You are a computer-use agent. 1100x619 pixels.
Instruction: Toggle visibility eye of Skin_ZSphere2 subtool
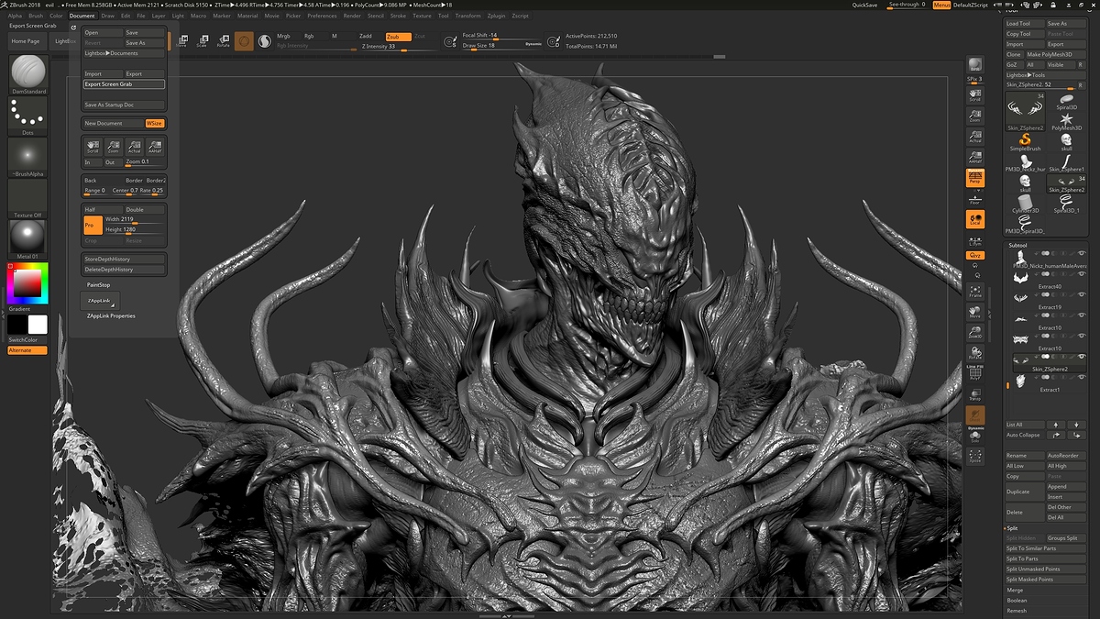click(1082, 355)
